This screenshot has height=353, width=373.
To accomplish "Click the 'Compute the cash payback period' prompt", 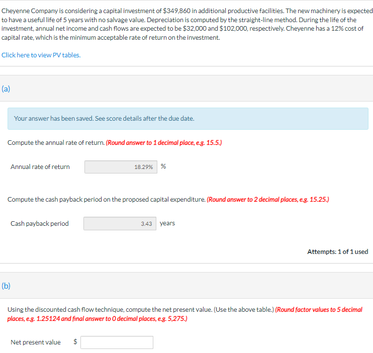I will 107,200.
